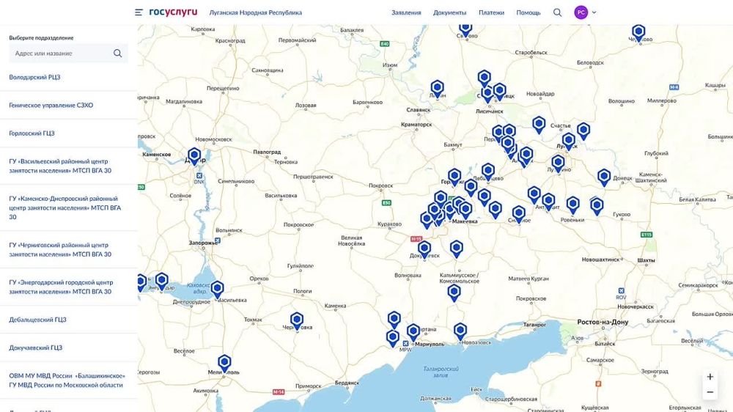Screen dimensions: 733x412
Task: Click the map pin at Черниговка
Action: tap(297, 320)
